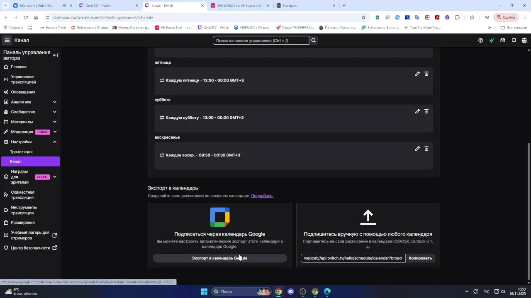Click the Adobe Acrobat extension icon
This screenshot has width=531, height=298.
click(x=437, y=17)
